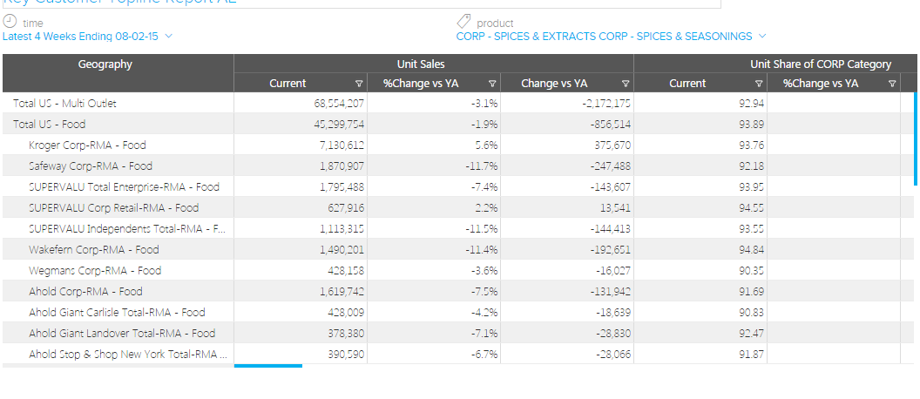
Task: Select the Kroger Corp-RMA - Food row
Action: coord(87,145)
